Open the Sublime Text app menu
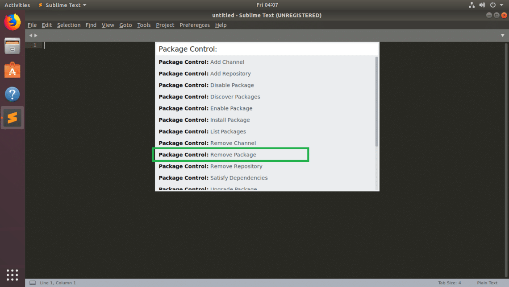This screenshot has width=509, height=287. [62, 5]
